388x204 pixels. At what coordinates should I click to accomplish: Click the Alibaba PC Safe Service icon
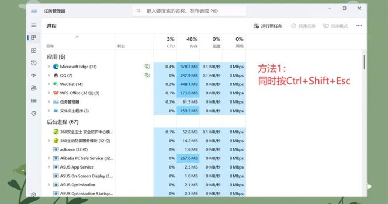pyautogui.click(x=56, y=158)
